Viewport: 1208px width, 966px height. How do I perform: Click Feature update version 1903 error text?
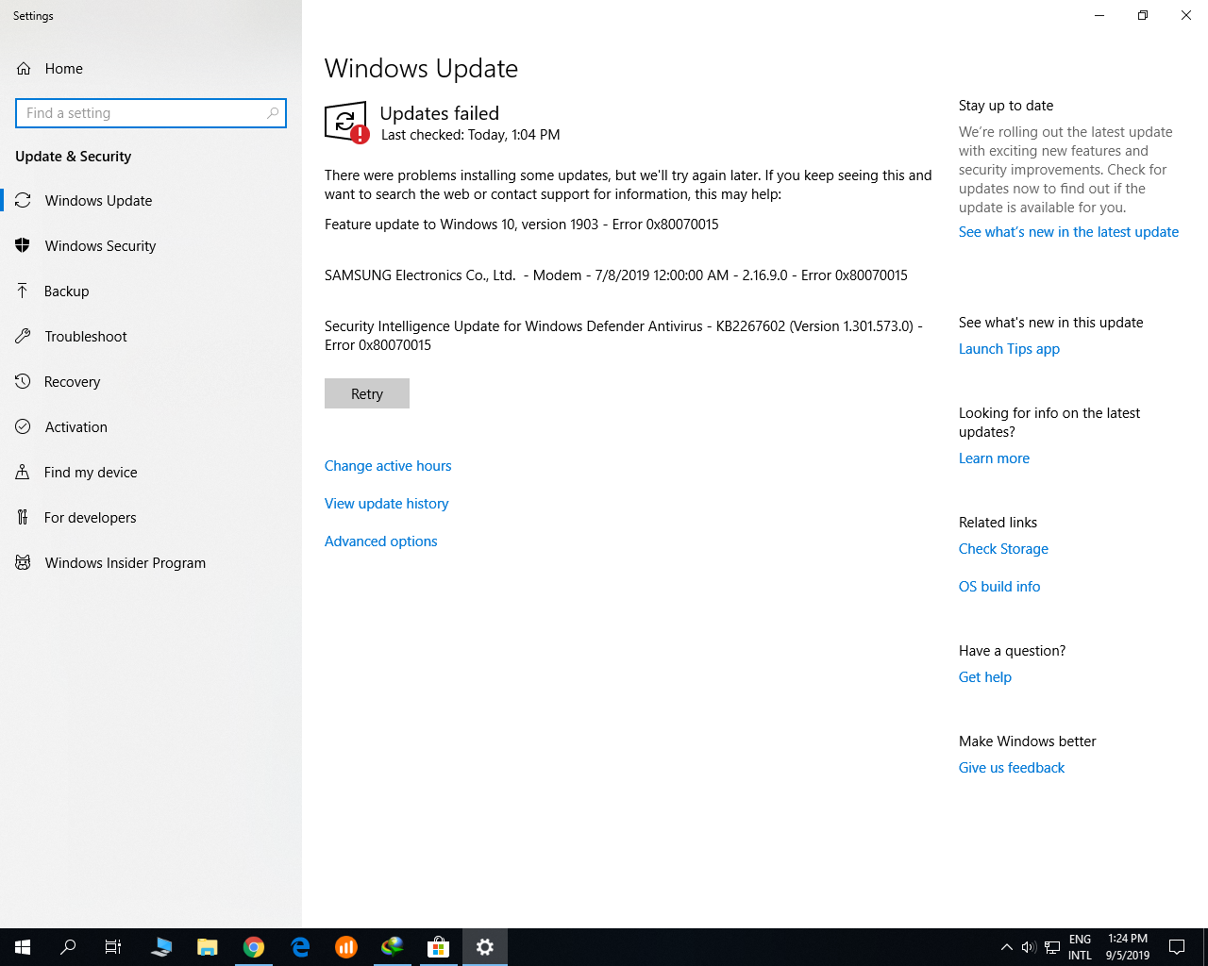click(522, 225)
